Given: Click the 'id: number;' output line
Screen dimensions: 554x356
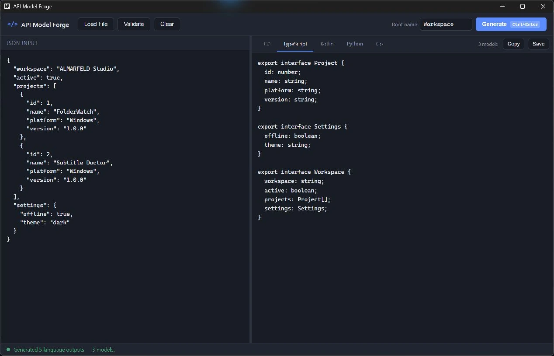Looking at the screenshot, I should tap(283, 72).
